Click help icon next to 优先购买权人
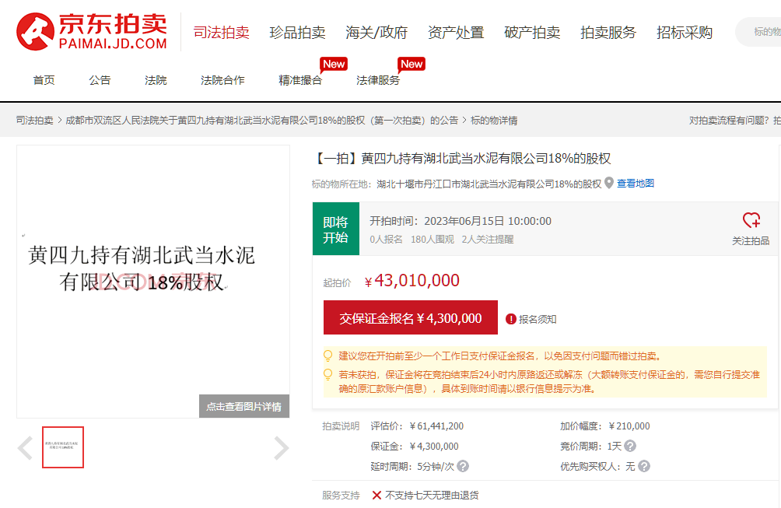 (x=644, y=466)
